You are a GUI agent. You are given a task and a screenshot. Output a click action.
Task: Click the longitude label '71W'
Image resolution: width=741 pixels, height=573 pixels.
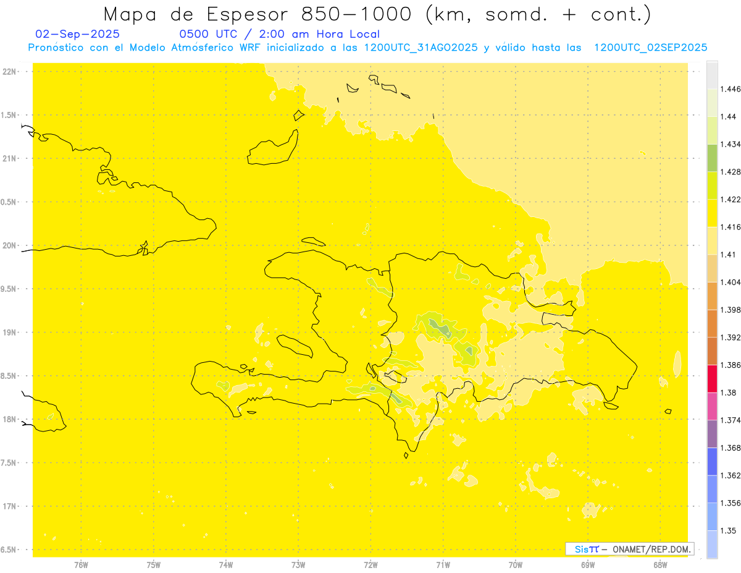coord(443,565)
